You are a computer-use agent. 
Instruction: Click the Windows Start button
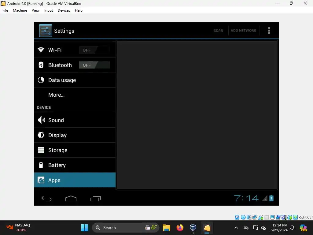(84, 228)
